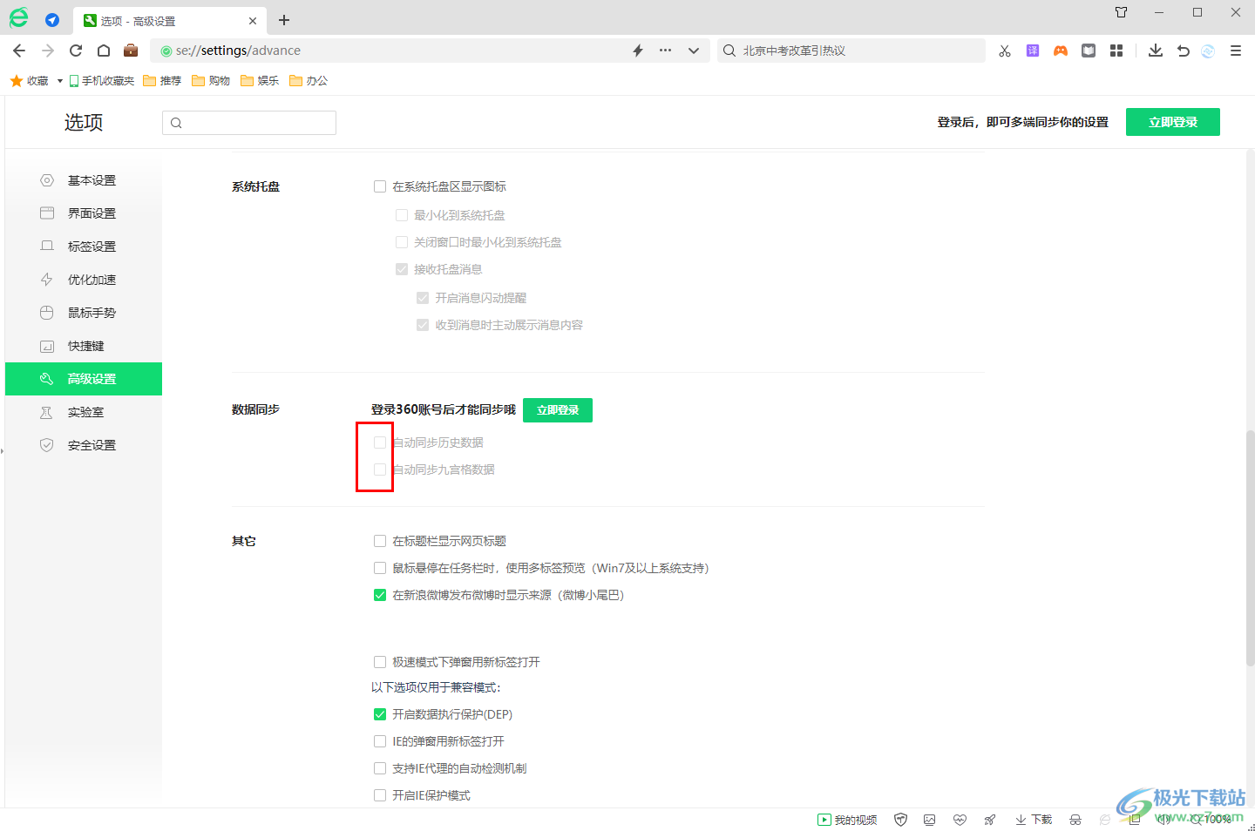Image resolution: width=1255 pixels, height=831 pixels.
Task: Click the scissors screenshot tool icon
Action: coord(1005,51)
